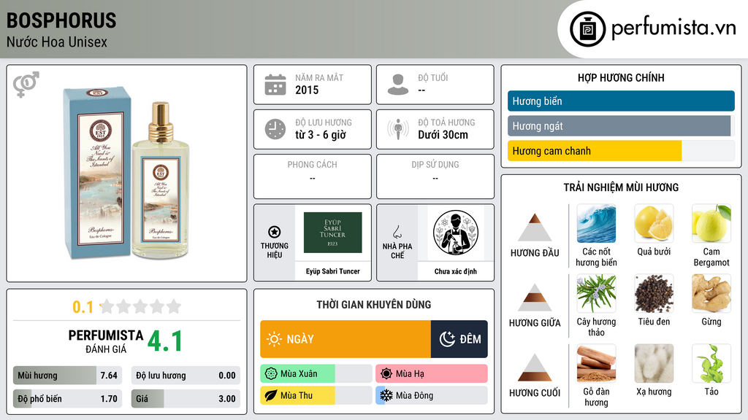748x420 pixels.
Task: Click the Hương cuối pyramid icon
Action: 535,367
